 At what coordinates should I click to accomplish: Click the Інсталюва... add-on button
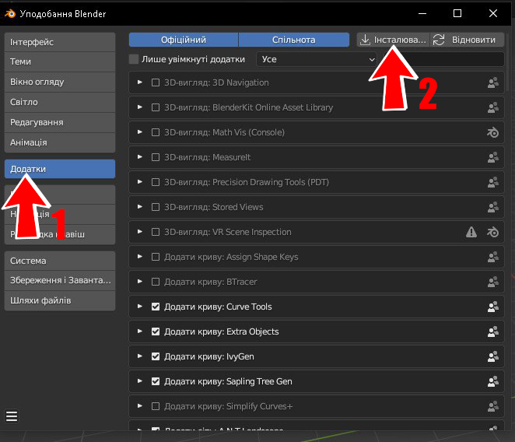pyautogui.click(x=393, y=40)
